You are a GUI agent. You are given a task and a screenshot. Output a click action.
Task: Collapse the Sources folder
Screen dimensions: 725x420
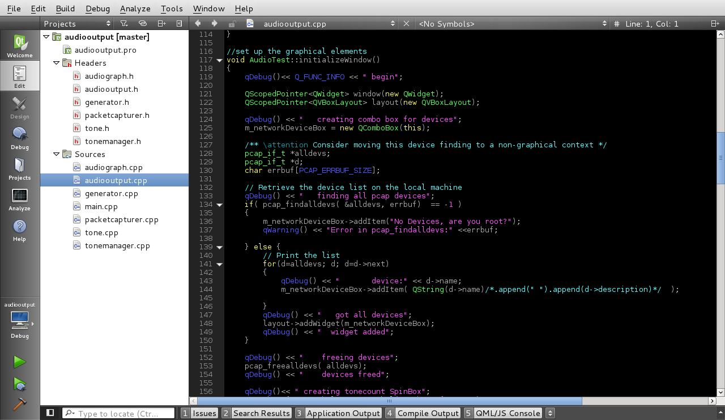(56, 154)
